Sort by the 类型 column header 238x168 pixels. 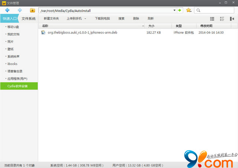coord(184,26)
